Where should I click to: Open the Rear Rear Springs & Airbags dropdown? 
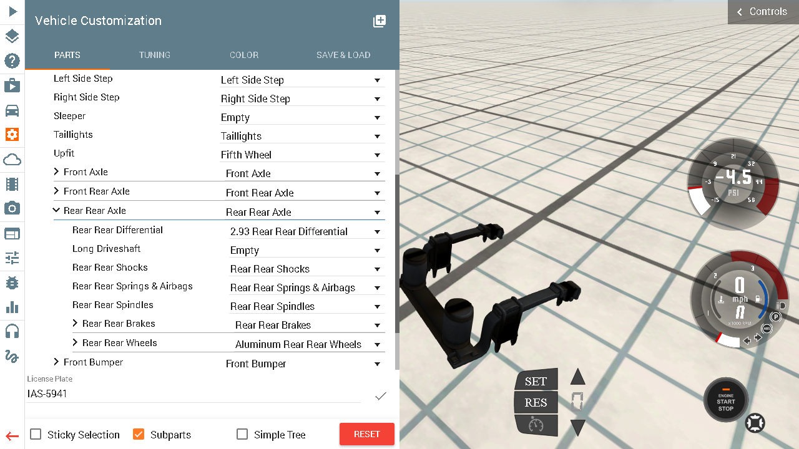[x=306, y=287]
